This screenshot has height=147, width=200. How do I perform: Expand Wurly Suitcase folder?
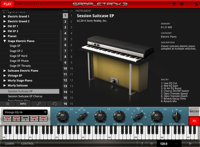(x=5, y=85)
